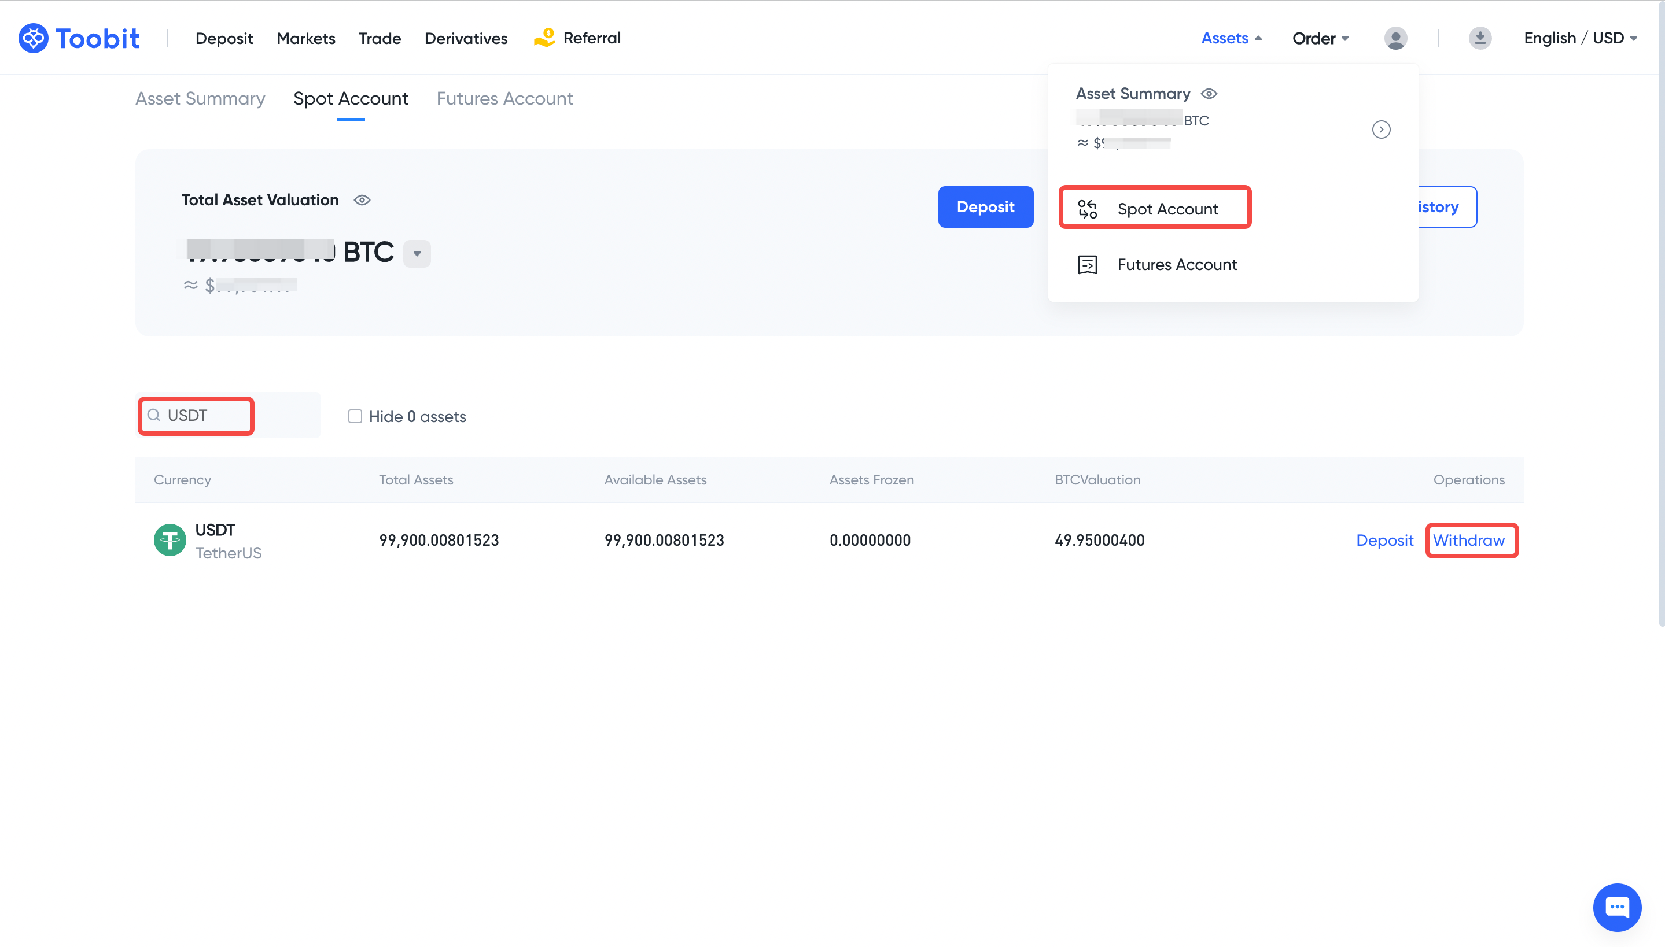Click the app download icon
Image resolution: width=1665 pixels, height=947 pixels.
coord(1479,38)
